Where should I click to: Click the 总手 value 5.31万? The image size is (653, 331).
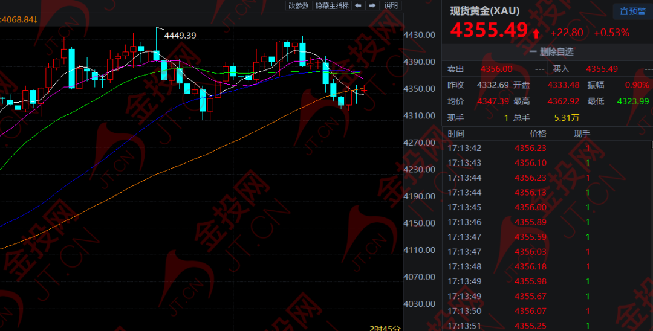point(567,118)
